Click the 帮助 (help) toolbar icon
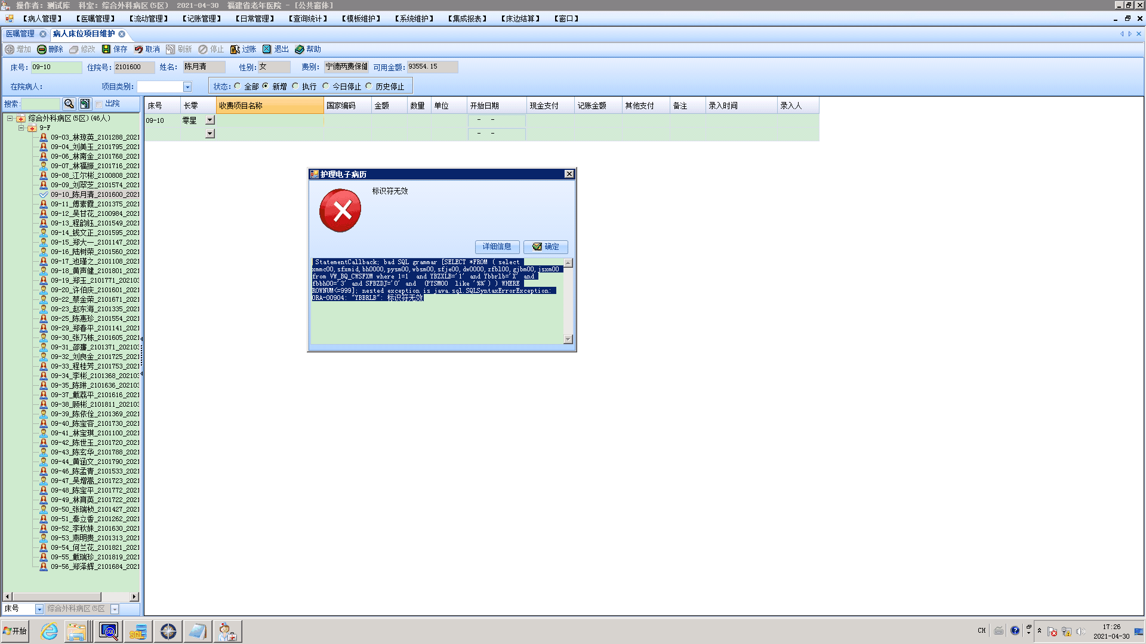The height and width of the screenshot is (644, 1146). click(300, 49)
